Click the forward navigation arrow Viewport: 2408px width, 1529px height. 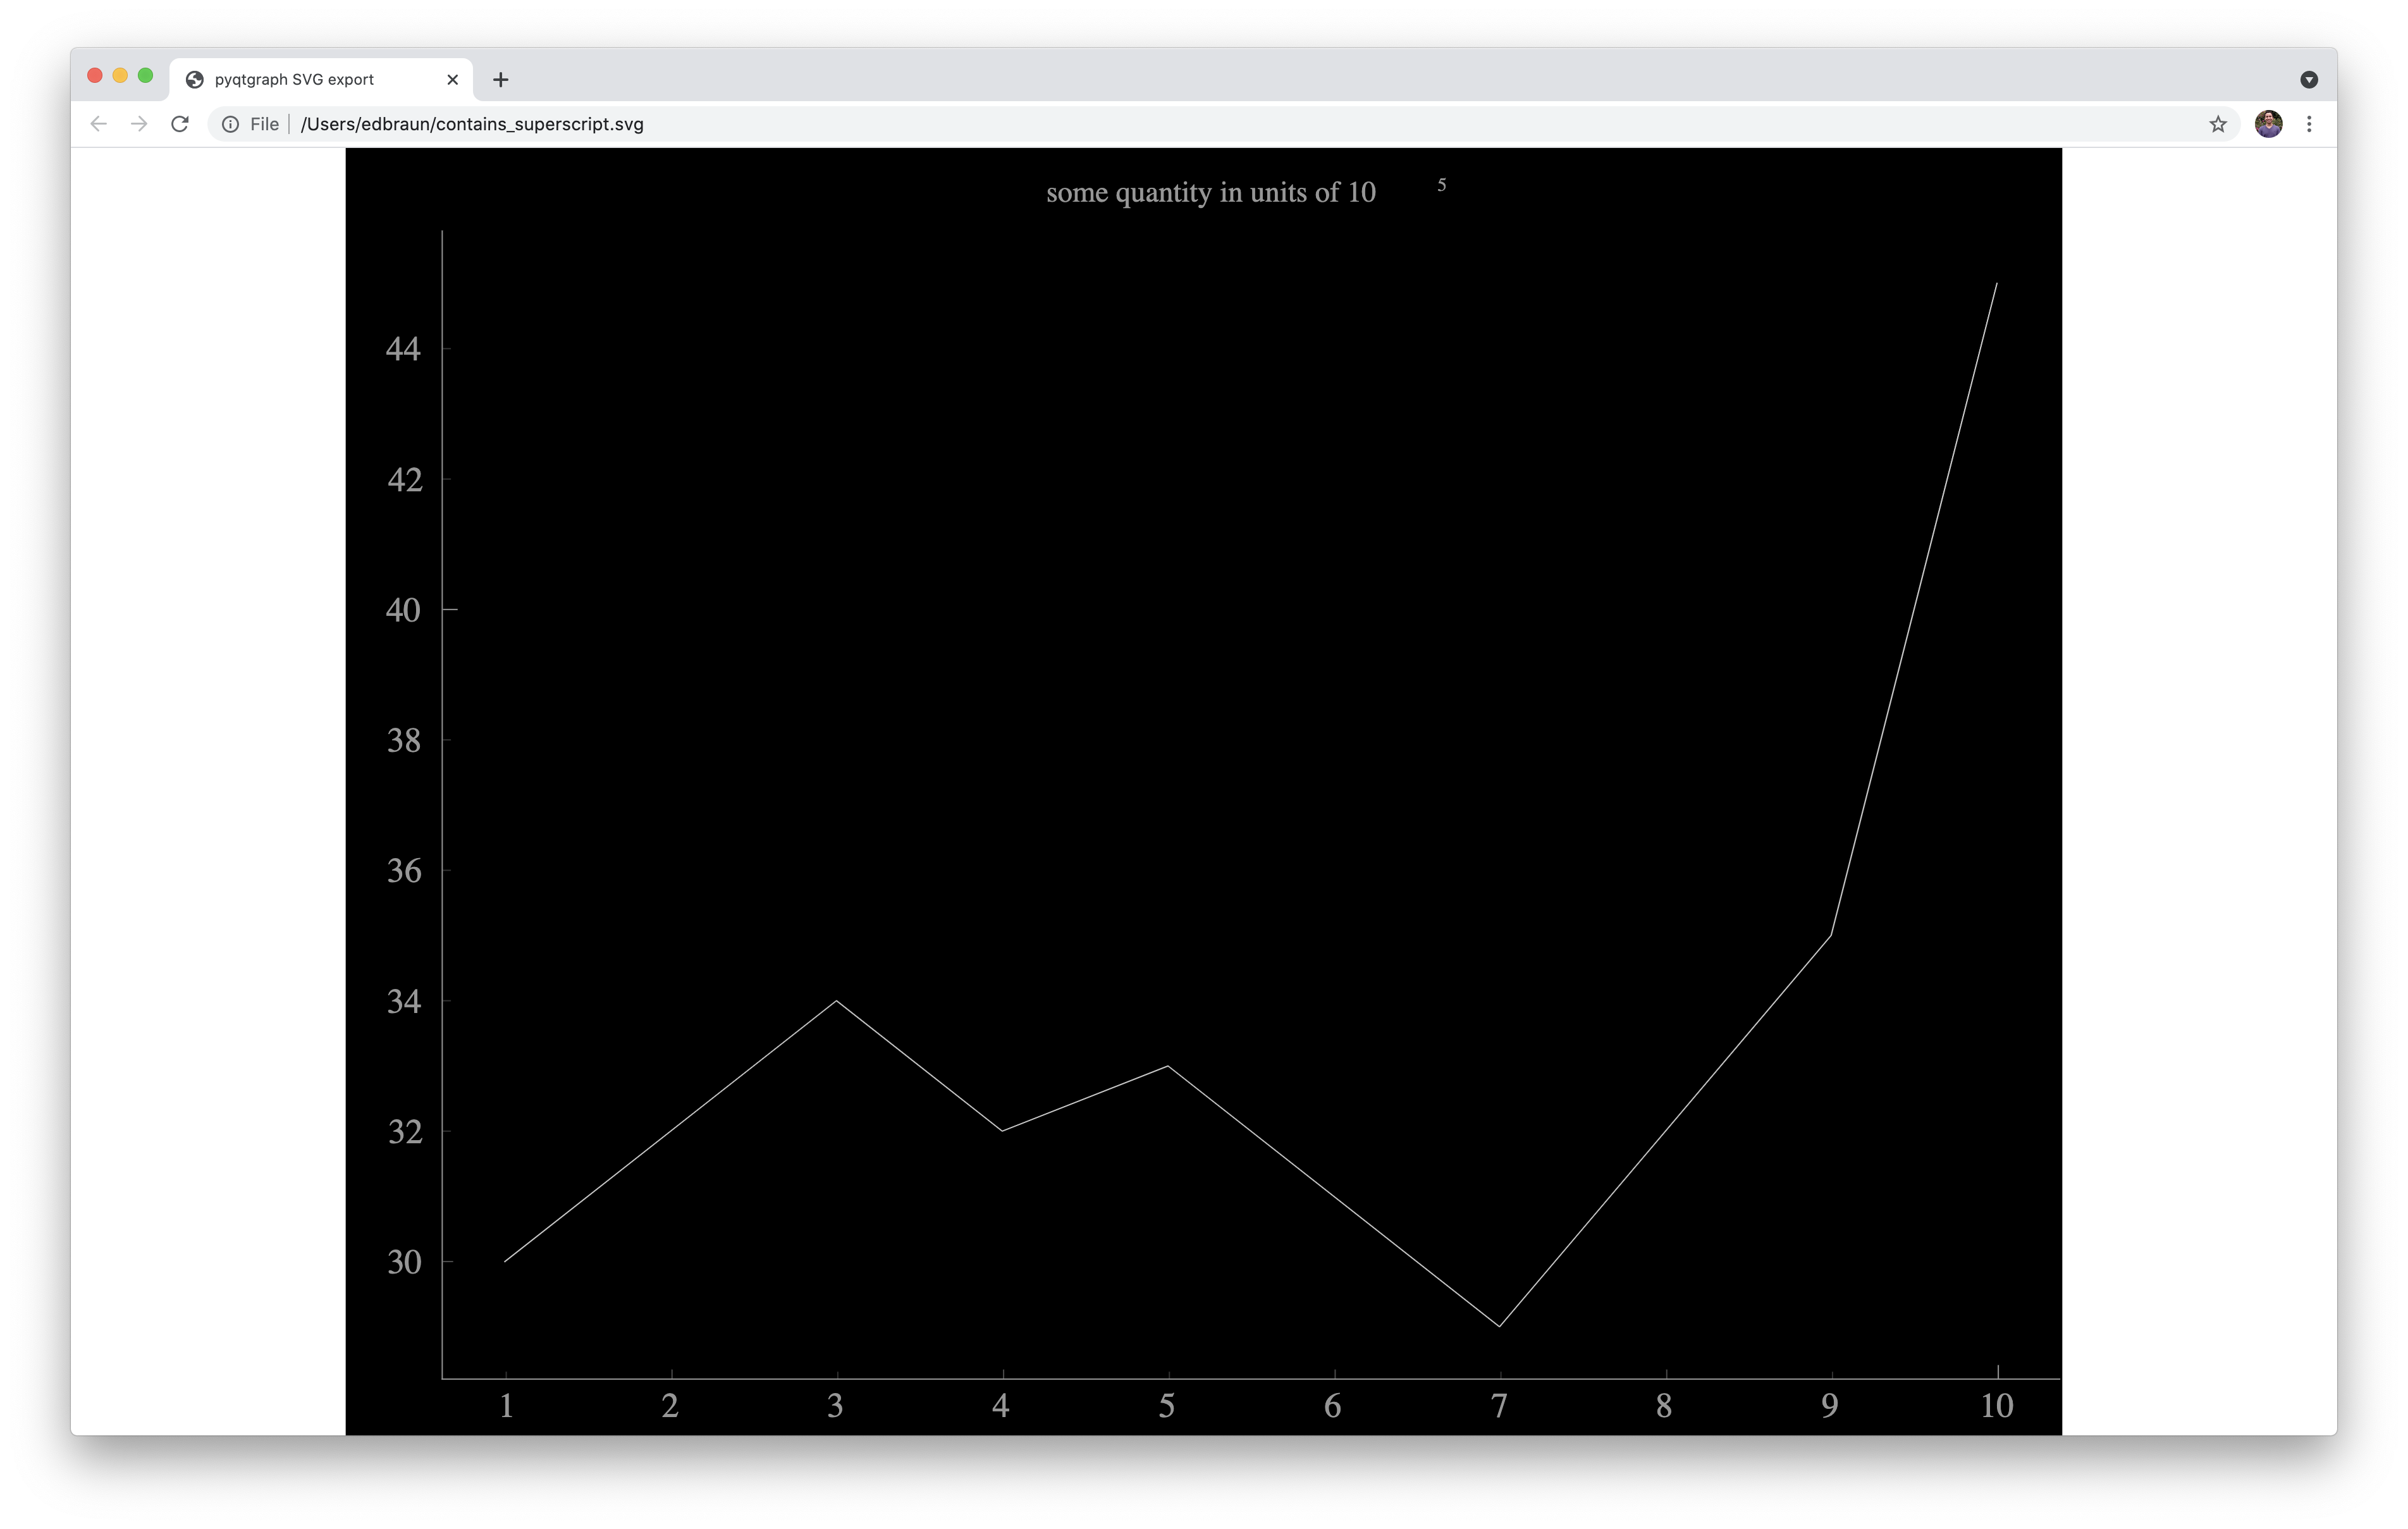pyautogui.click(x=138, y=124)
